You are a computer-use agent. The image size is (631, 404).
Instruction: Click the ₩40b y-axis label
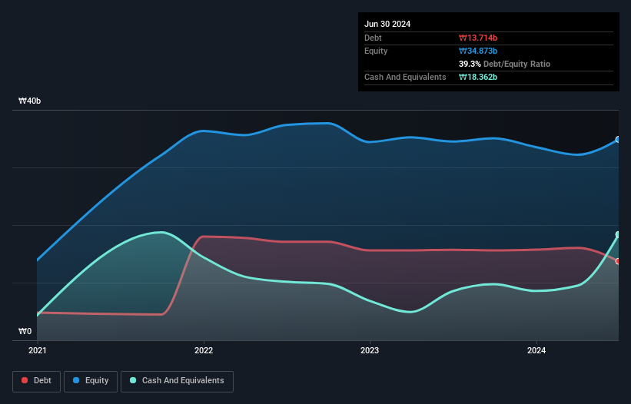coord(30,101)
